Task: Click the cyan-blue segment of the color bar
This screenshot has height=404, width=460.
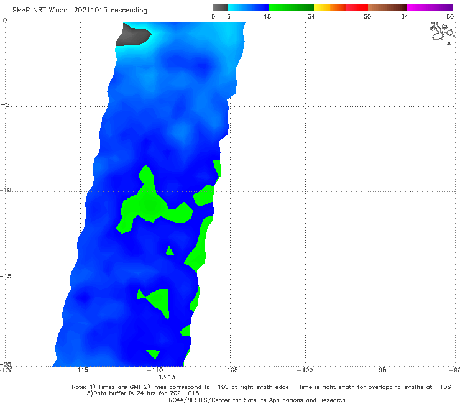Action: (x=248, y=7)
